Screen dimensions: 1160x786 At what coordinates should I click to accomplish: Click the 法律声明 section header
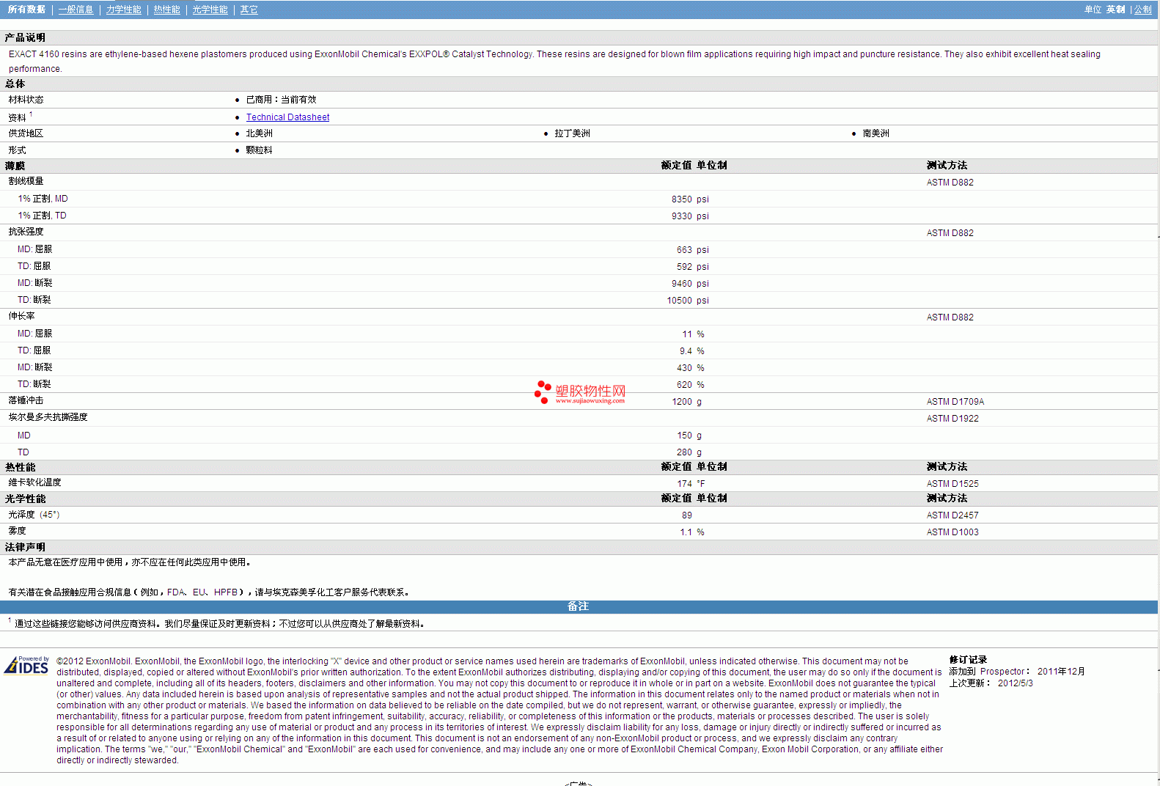coord(25,547)
